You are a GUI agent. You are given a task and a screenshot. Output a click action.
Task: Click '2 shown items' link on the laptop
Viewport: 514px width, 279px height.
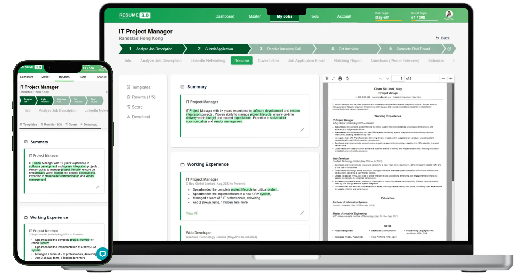click(x=209, y=203)
